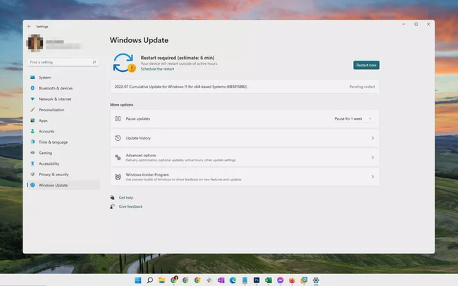
Task: Click the Windows Start button
Action: tap(137, 280)
